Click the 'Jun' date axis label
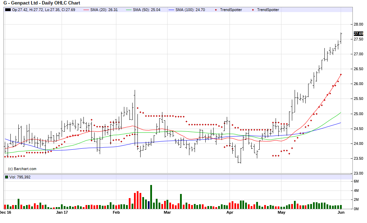This screenshot has width=367, height=223. [341, 212]
